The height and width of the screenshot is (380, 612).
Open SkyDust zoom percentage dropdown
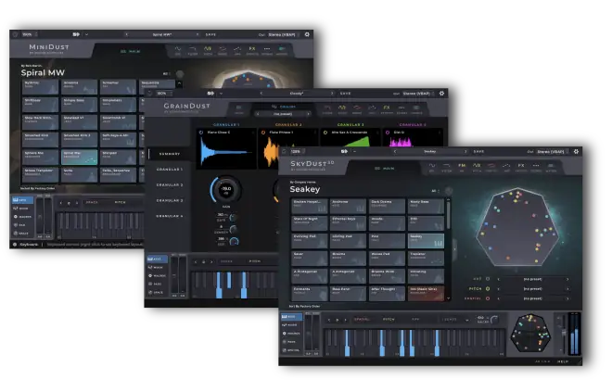[299, 151]
